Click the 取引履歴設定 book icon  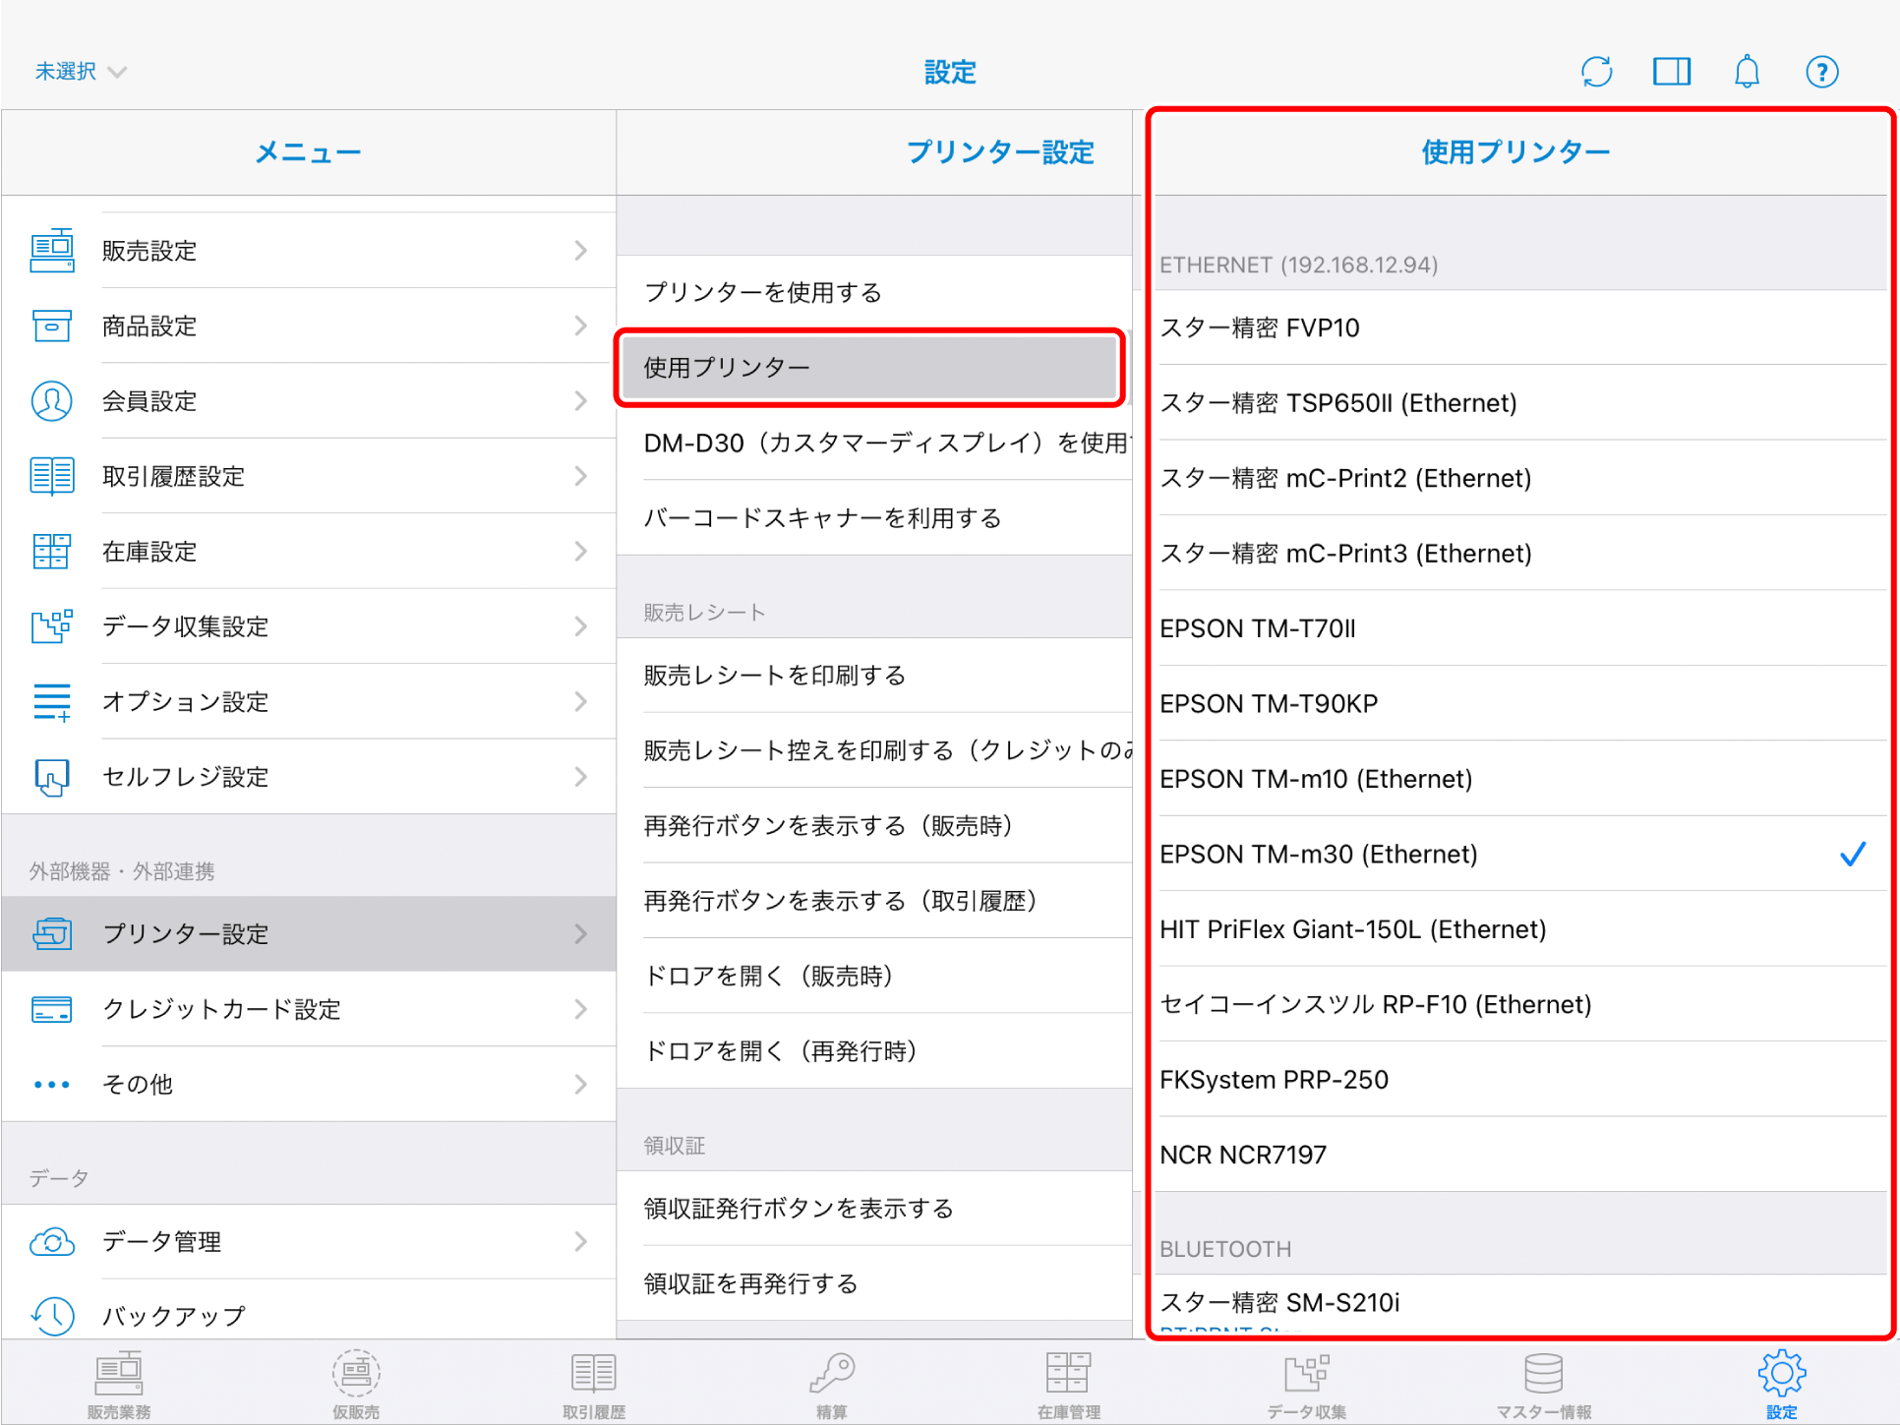click(52, 476)
